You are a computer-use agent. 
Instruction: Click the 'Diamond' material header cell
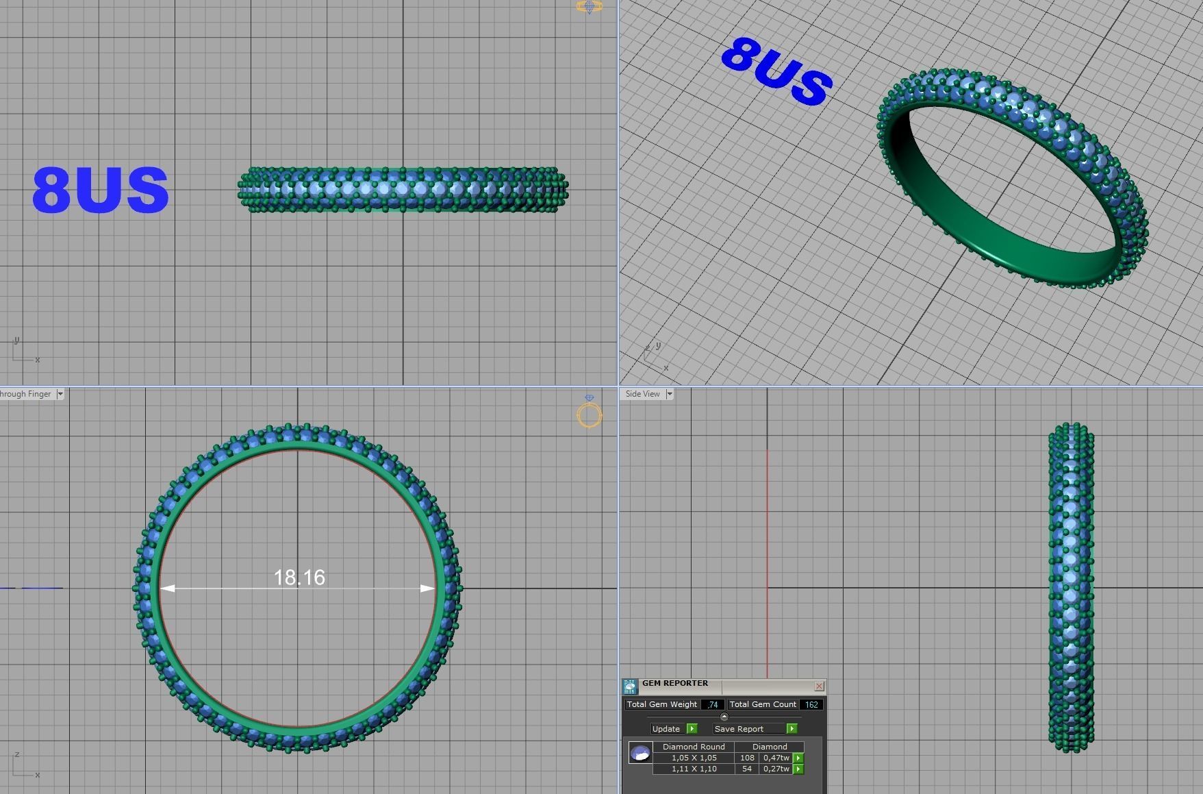(770, 747)
